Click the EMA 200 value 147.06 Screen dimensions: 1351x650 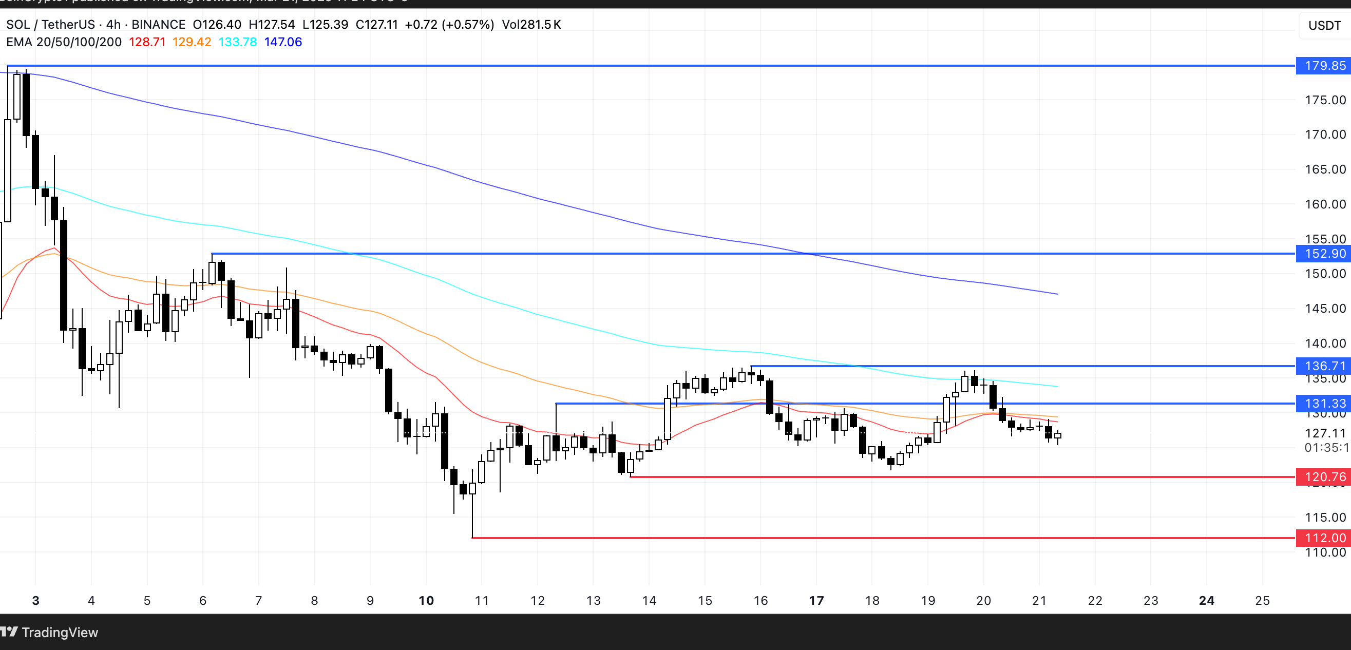(283, 42)
